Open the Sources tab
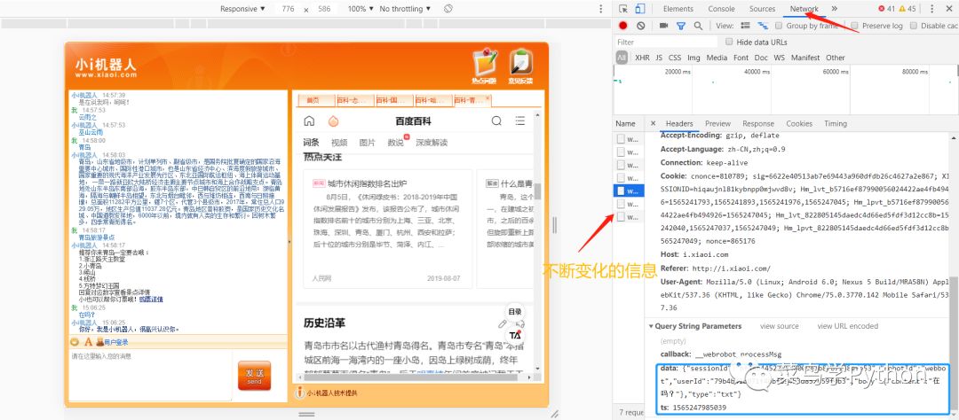Viewport: 959px width, 420px height. point(762,9)
